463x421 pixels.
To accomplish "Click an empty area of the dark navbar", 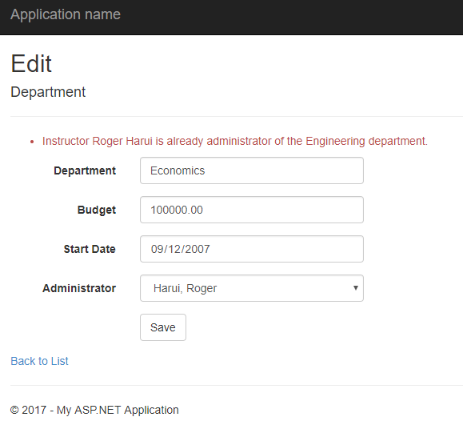I will pyautogui.click(x=289, y=17).
